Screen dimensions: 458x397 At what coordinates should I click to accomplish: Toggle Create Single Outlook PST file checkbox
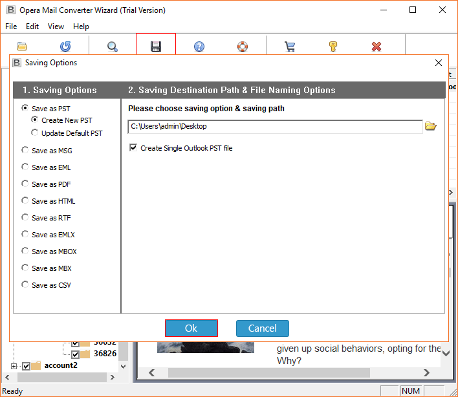133,147
